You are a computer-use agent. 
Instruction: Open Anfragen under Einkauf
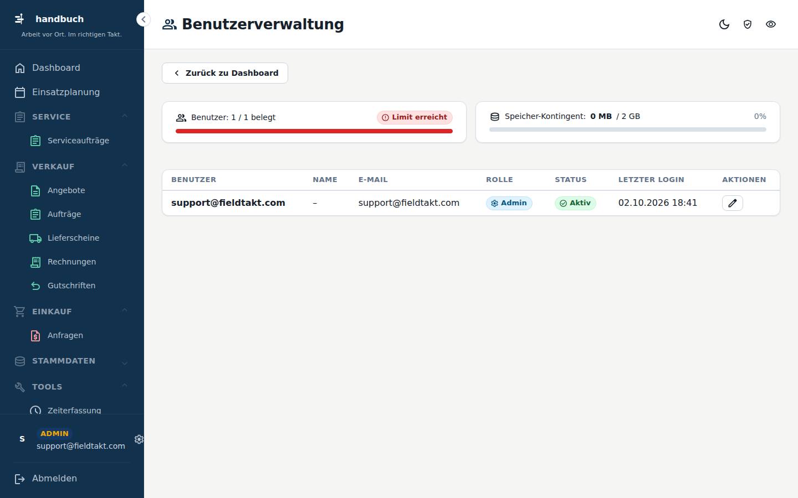[80, 335]
